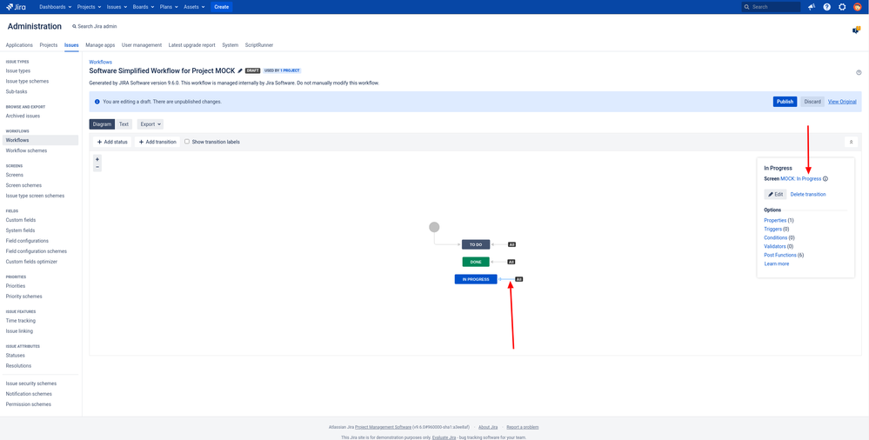
Task: Click the All badge beside TO DO
Action: pos(511,244)
